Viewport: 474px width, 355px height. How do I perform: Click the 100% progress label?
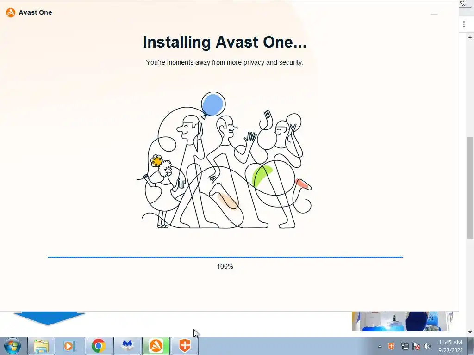point(225,266)
